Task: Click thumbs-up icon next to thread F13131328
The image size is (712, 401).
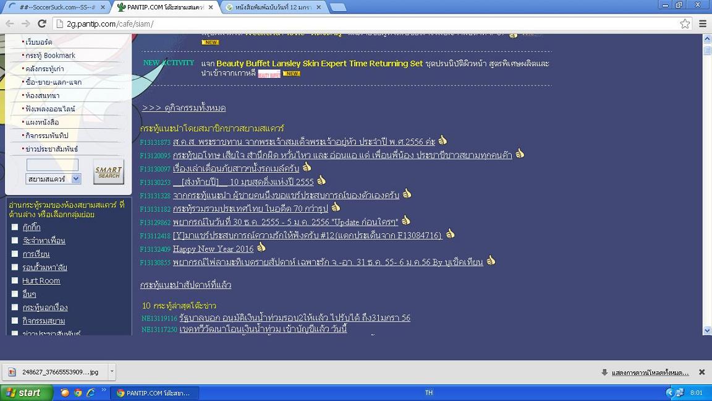Action: click(x=407, y=194)
